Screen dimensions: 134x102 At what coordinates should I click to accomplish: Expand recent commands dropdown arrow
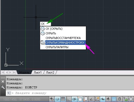pyautogui.click(x=13, y=93)
